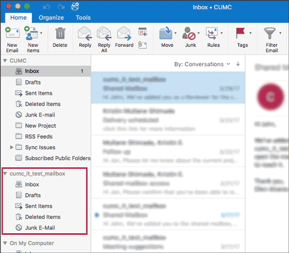The height and width of the screenshot is (253, 289).
Task: Click the red Tags flag icon
Action: click(x=241, y=33)
